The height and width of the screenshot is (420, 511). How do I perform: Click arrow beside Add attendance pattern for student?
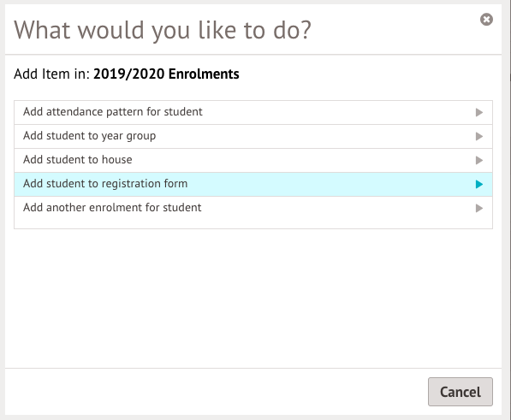[x=478, y=112]
